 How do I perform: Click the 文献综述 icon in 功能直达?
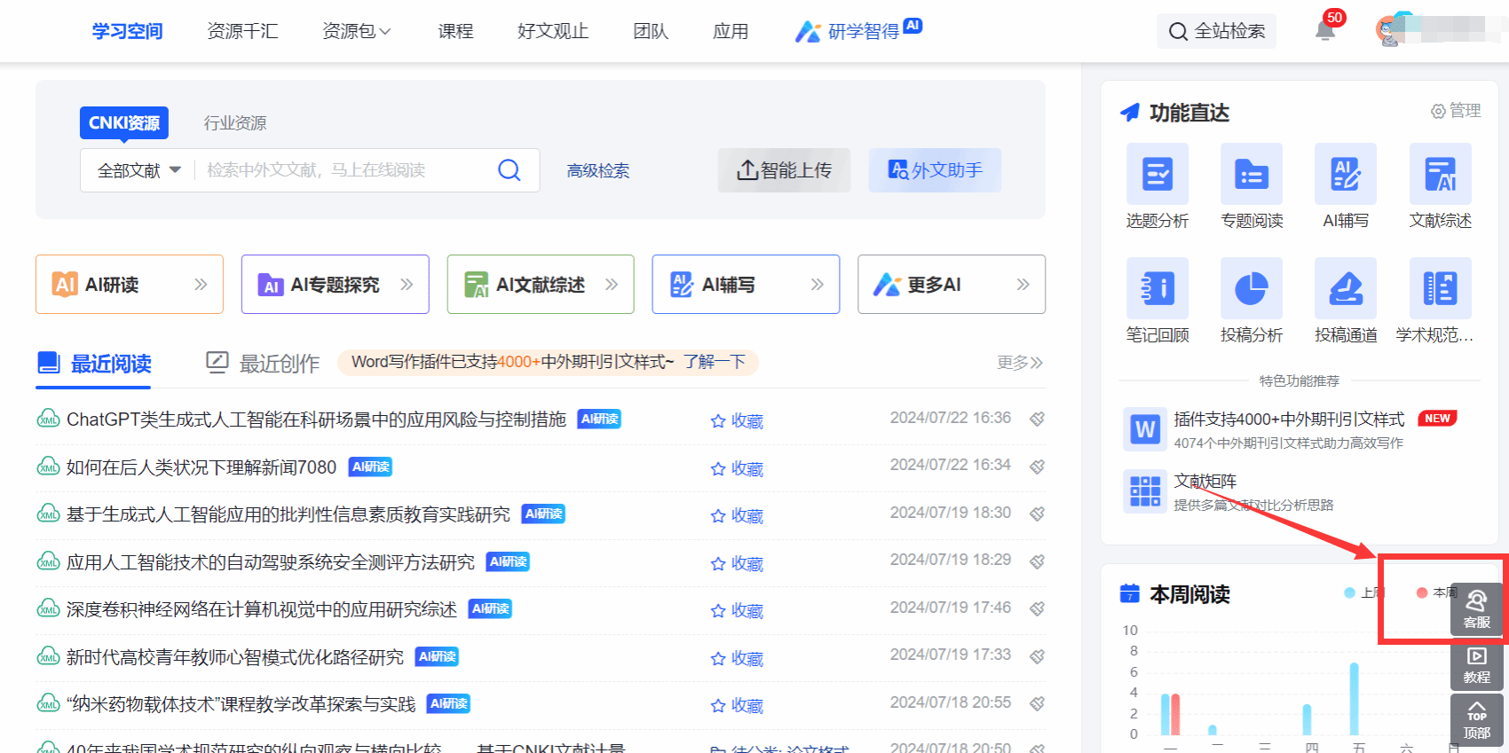pyautogui.click(x=1440, y=174)
